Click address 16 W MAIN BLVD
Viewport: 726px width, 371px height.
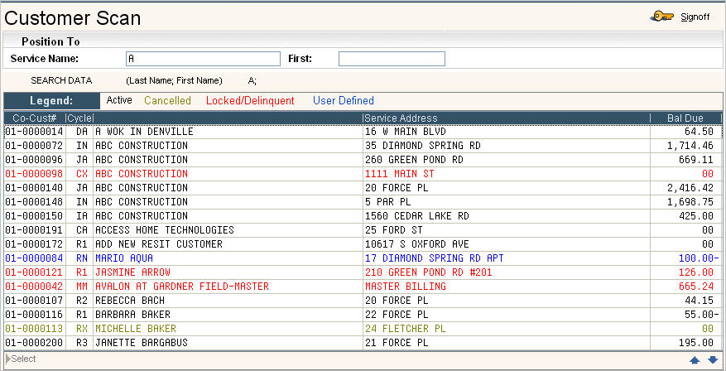click(406, 132)
